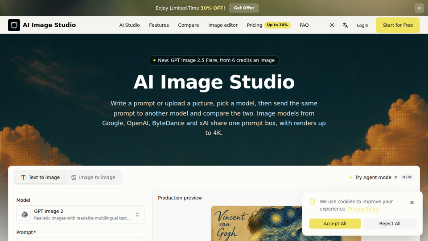Click the Prompt field label
Viewport: 428px width, 241px height.
click(x=26, y=232)
